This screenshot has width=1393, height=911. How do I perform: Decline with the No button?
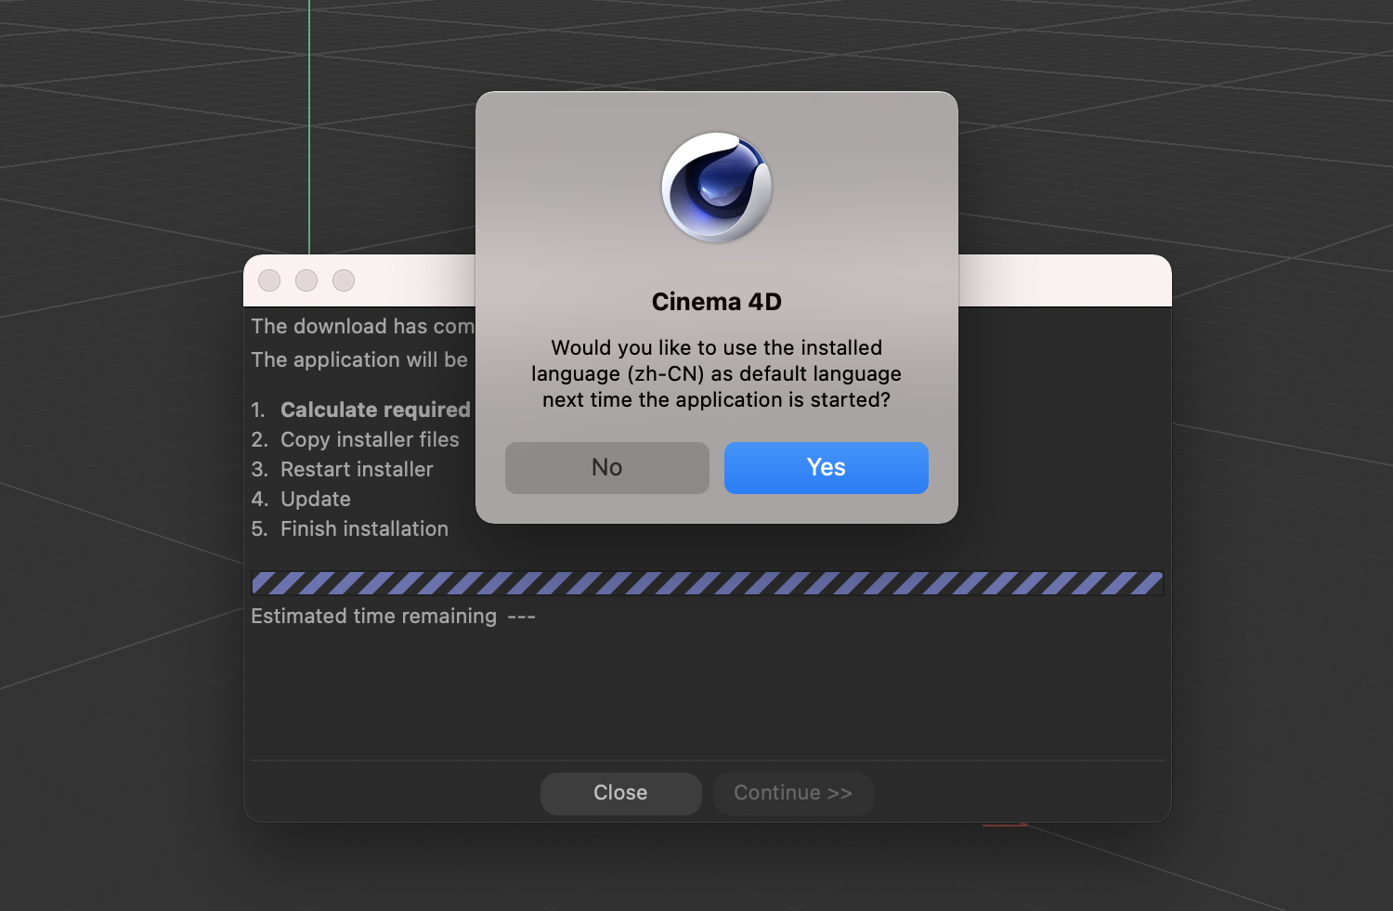[606, 467]
